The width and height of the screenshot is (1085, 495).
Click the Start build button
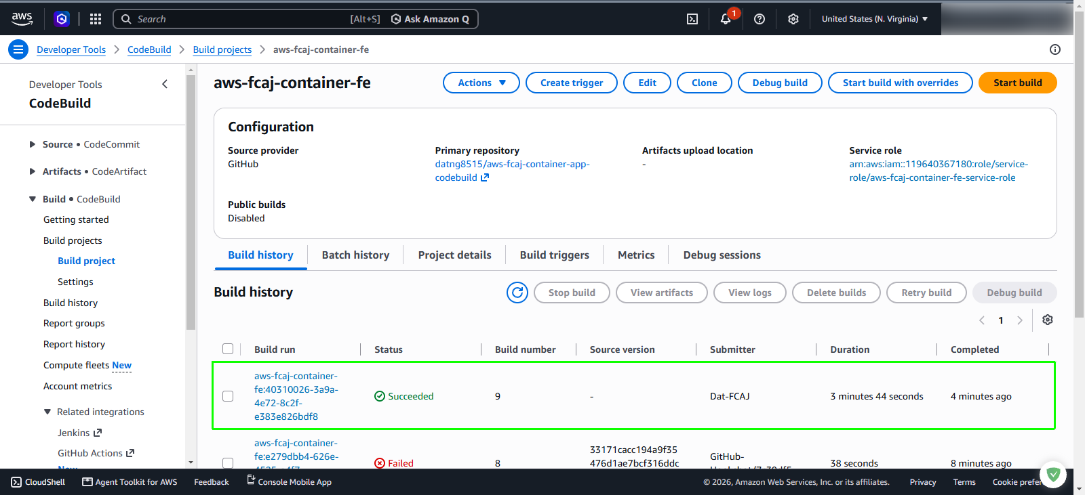(1018, 83)
